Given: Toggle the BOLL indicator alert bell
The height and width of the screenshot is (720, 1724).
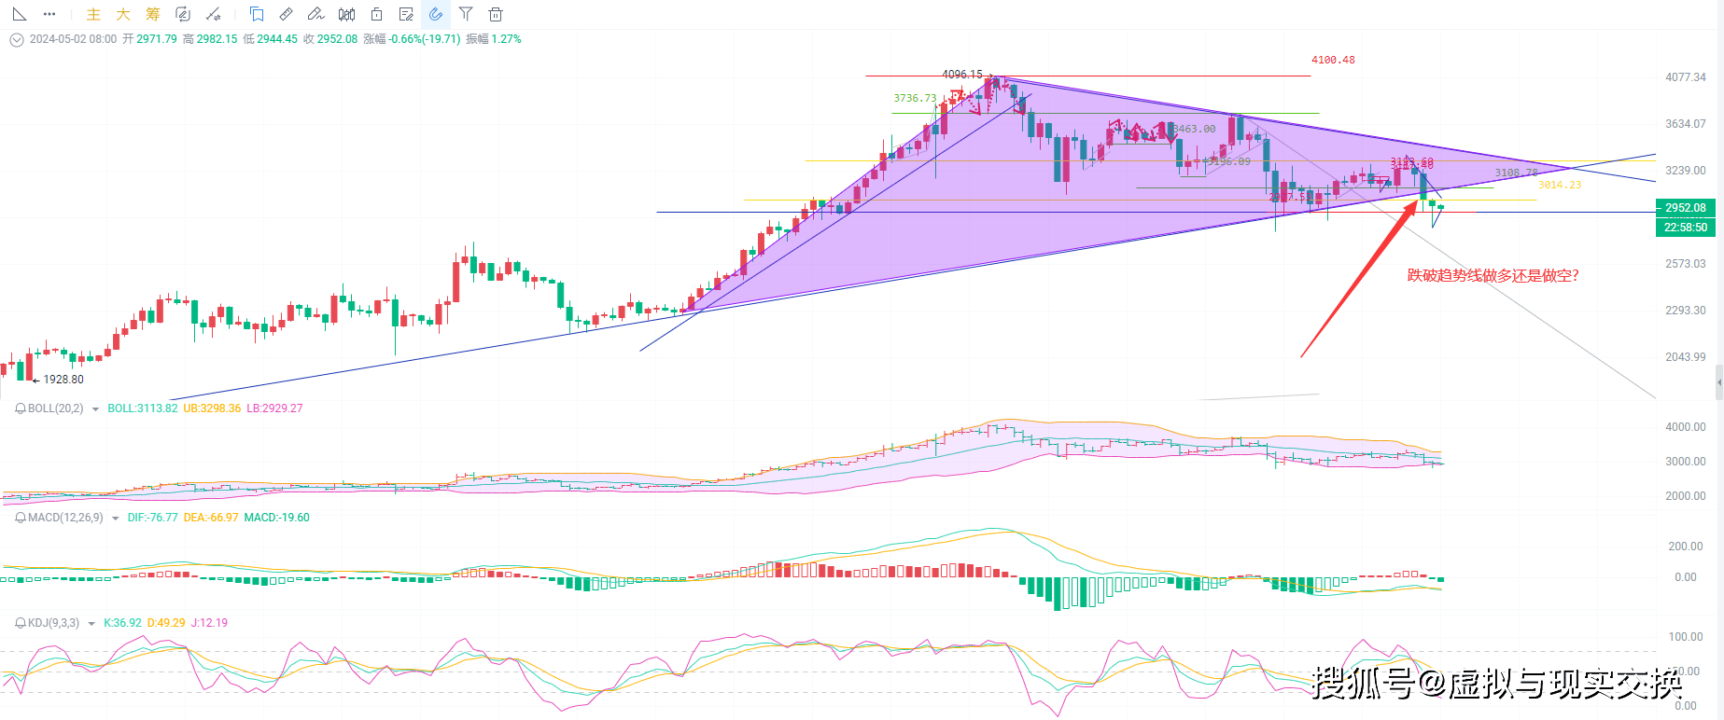Looking at the screenshot, I should coord(20,408).
